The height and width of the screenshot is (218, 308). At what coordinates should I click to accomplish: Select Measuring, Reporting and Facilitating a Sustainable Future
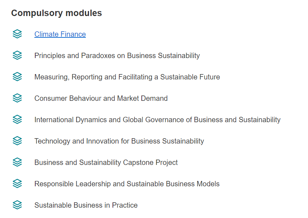(127, 77)
